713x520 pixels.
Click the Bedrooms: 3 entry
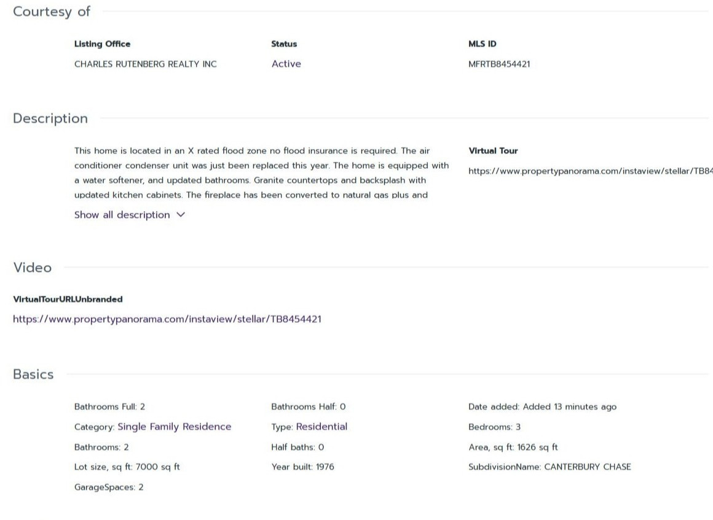(494, 427)
